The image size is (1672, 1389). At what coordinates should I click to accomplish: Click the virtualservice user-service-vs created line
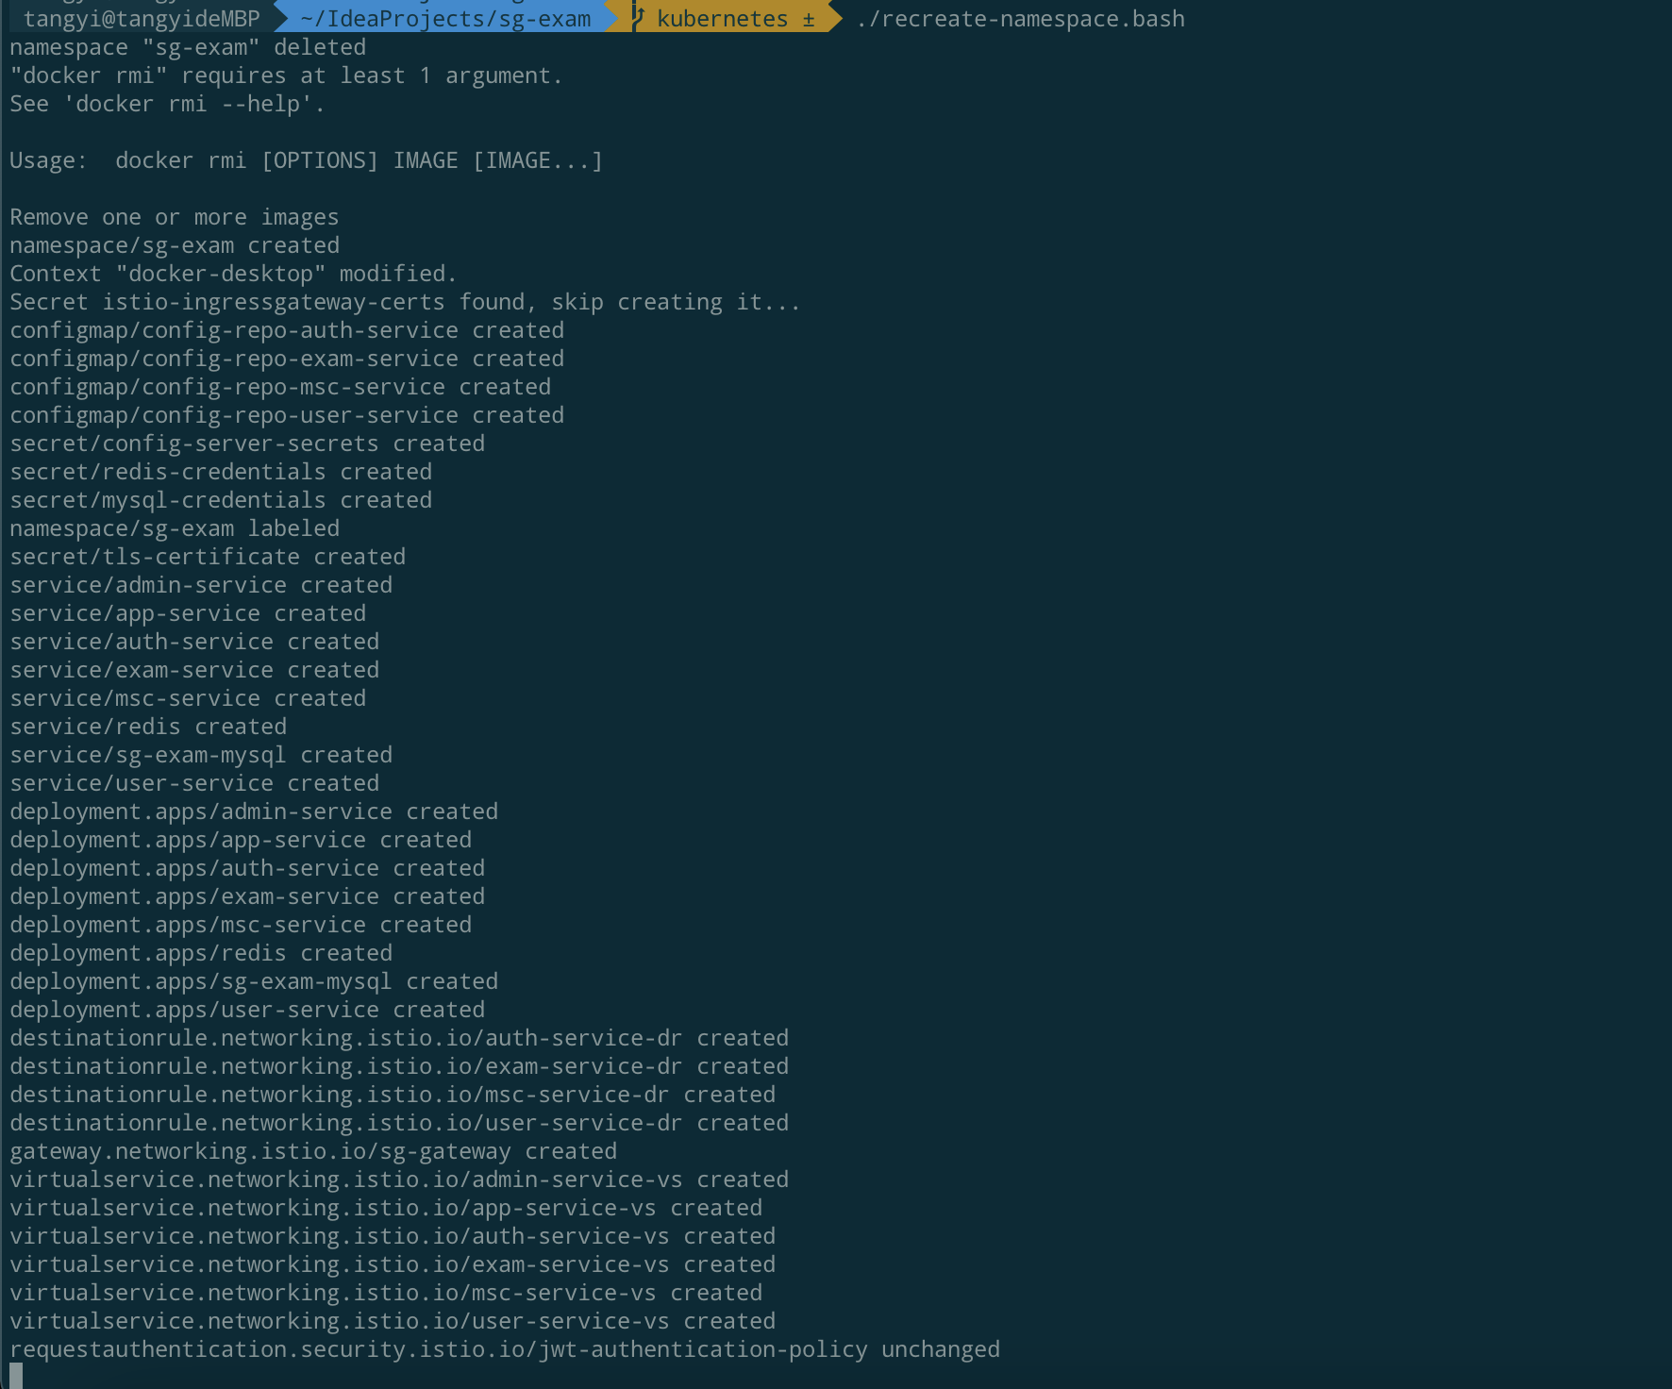[x=393, y=1321]
